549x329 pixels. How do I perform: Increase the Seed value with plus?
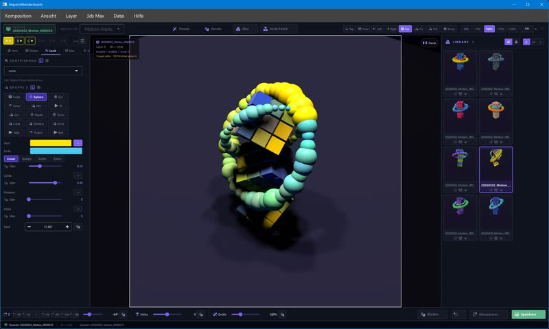[x=67, y=227]
